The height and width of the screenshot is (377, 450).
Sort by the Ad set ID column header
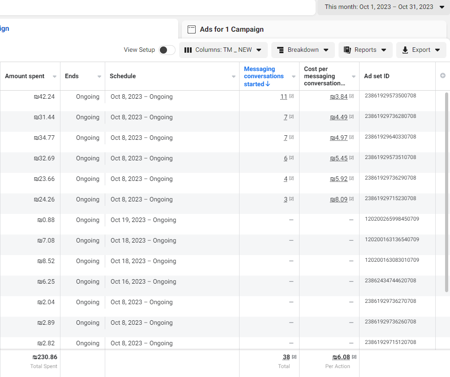coord(377,76)
